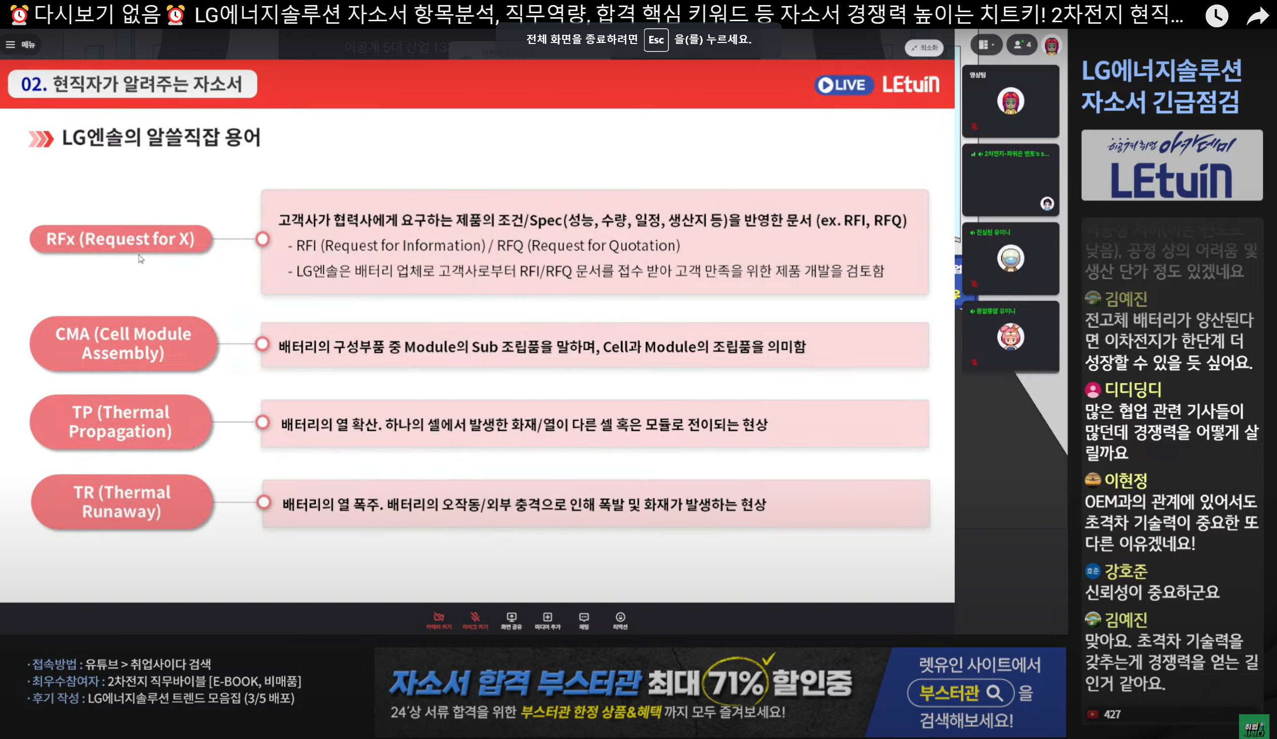
Task: Select the 쫑알쫑알 유이니 participant tile
Action: pos(1010,337)
